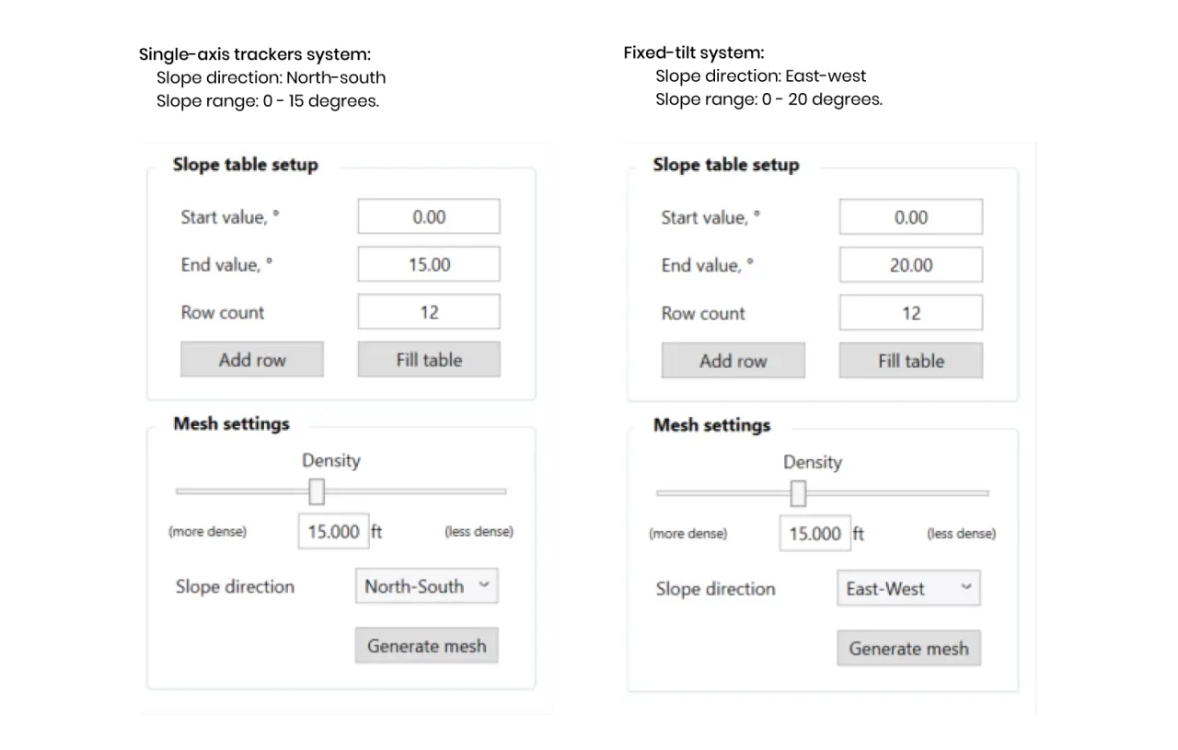Click the End value field showing 20.00
The width and height of the screenshot is (1178, 750).
[910, 265]
